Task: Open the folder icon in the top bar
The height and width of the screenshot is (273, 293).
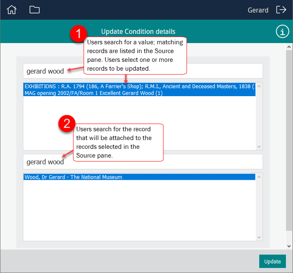Action: pyautogui.click(x=35, y=10)
